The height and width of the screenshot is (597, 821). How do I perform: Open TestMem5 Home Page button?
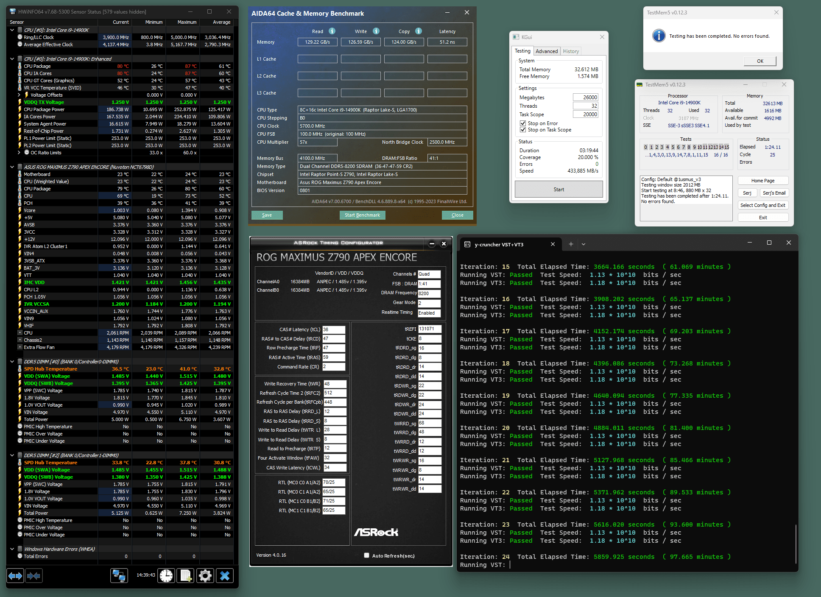click(x=763, y=181)
